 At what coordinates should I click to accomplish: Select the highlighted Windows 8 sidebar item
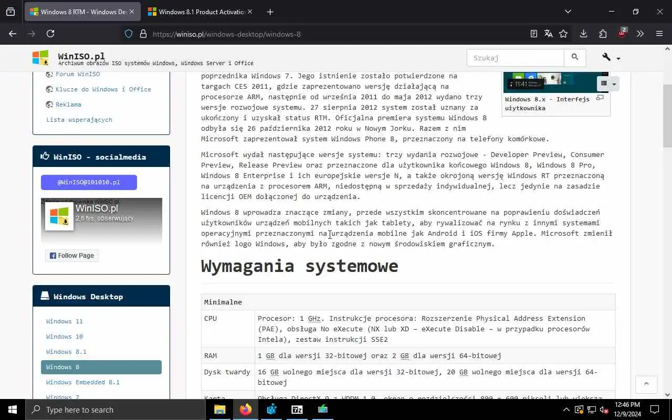(x=101, y=367)
